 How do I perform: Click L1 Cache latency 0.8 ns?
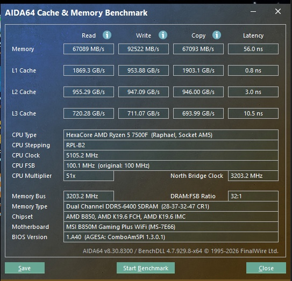point(253,70)
